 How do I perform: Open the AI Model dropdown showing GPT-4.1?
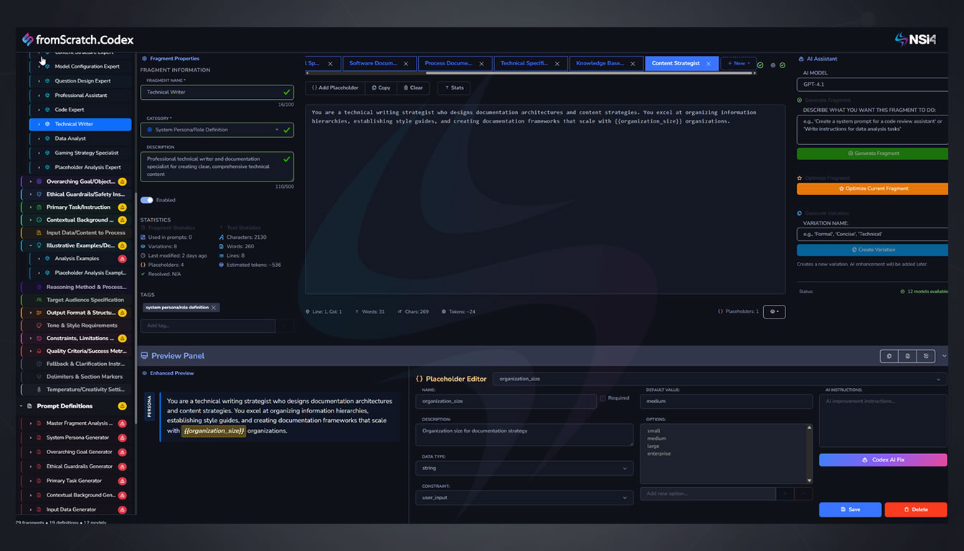click(872, 84)
